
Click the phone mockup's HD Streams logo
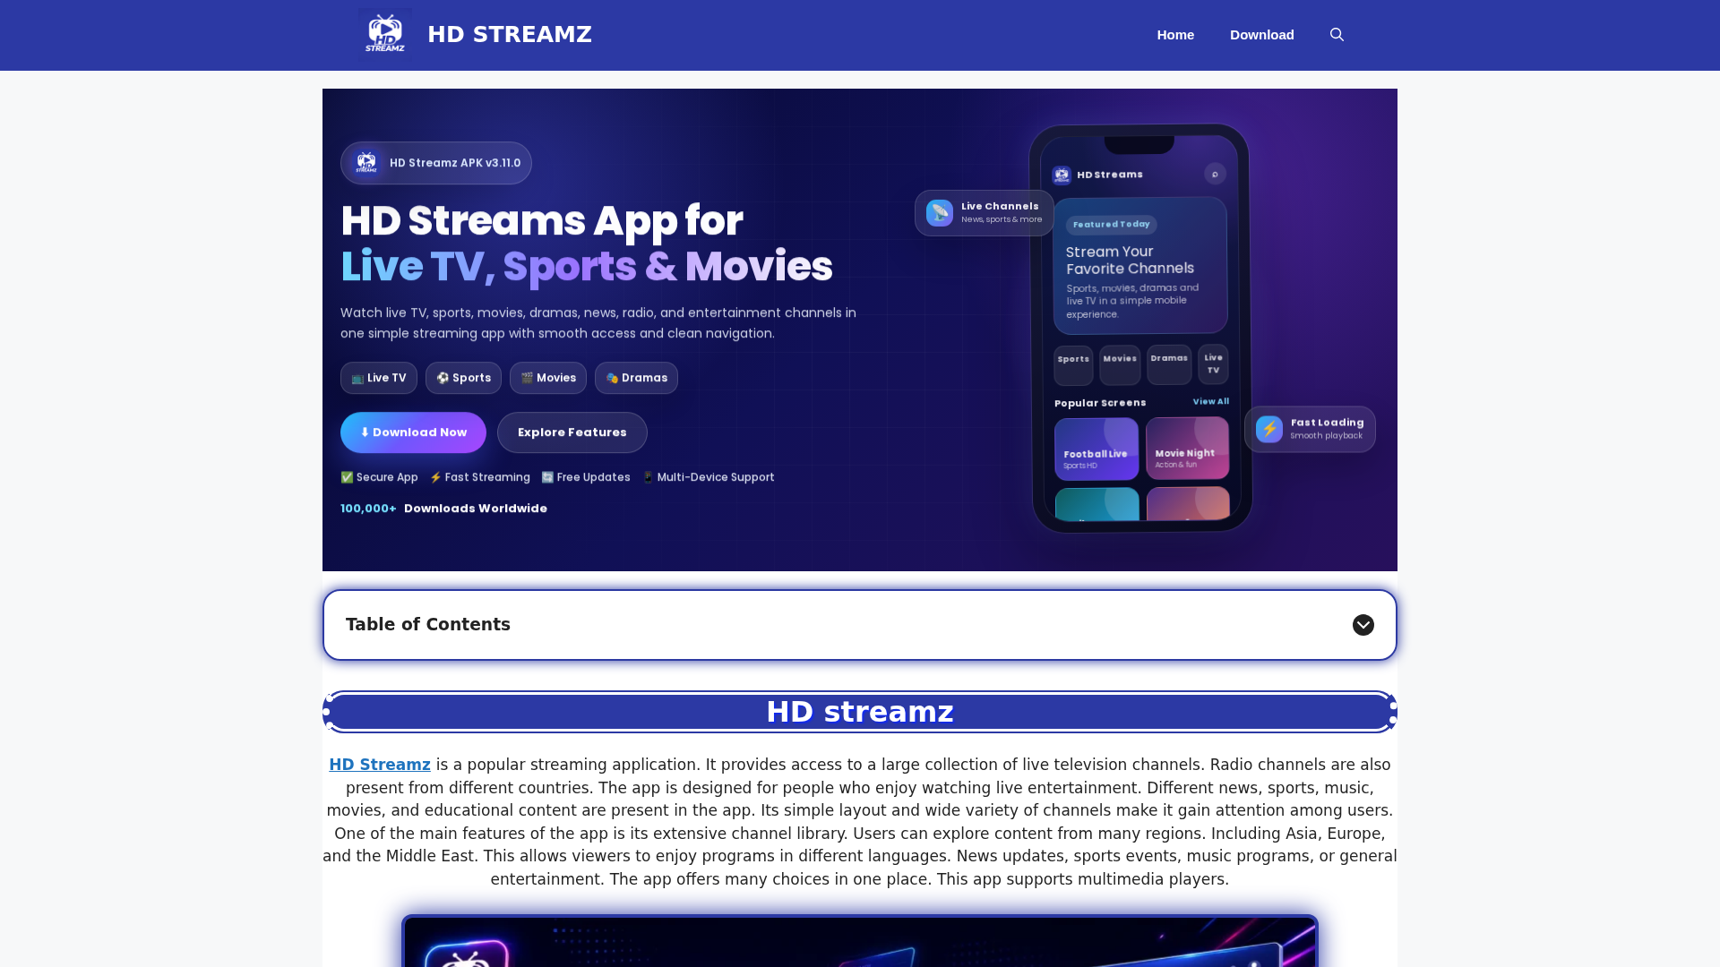pyautogui.click(x=1062, y=175)
